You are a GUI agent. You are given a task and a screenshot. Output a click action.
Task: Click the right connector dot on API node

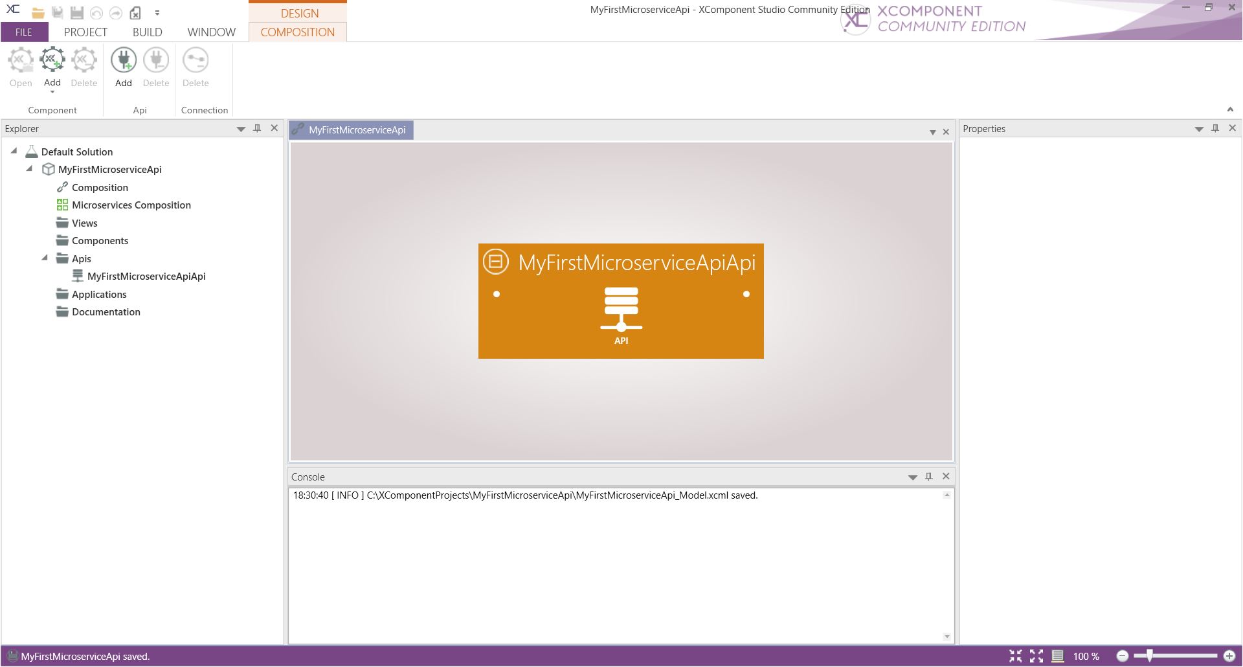746,294
